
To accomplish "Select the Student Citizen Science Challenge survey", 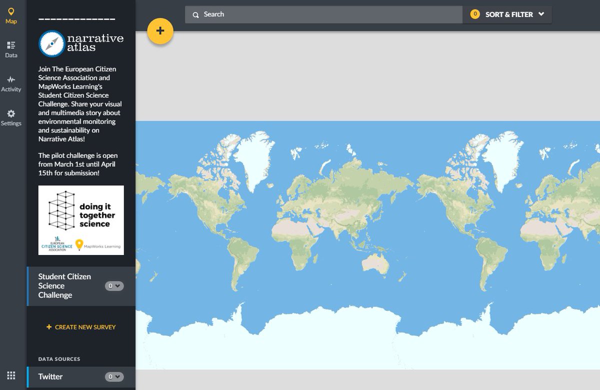I will coord(81,286).
